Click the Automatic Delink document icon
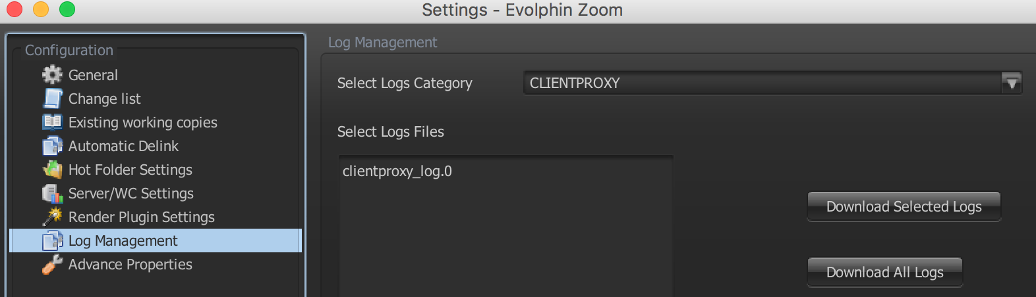The height and width of the screenshot is (297, 1036). click(x=52, y=146)
